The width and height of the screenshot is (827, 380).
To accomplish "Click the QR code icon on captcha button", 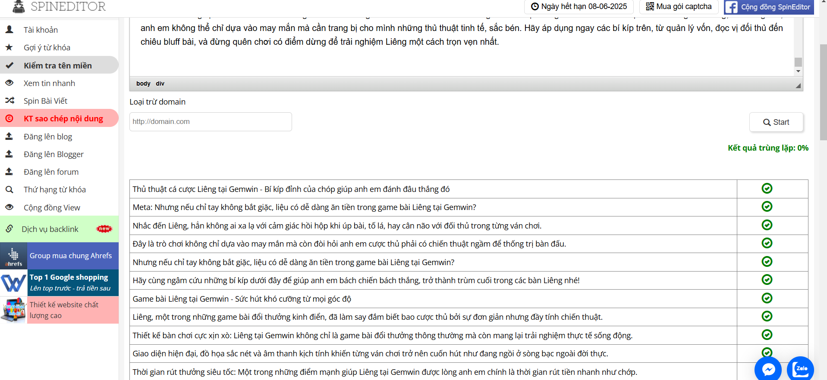I will 650,6.
